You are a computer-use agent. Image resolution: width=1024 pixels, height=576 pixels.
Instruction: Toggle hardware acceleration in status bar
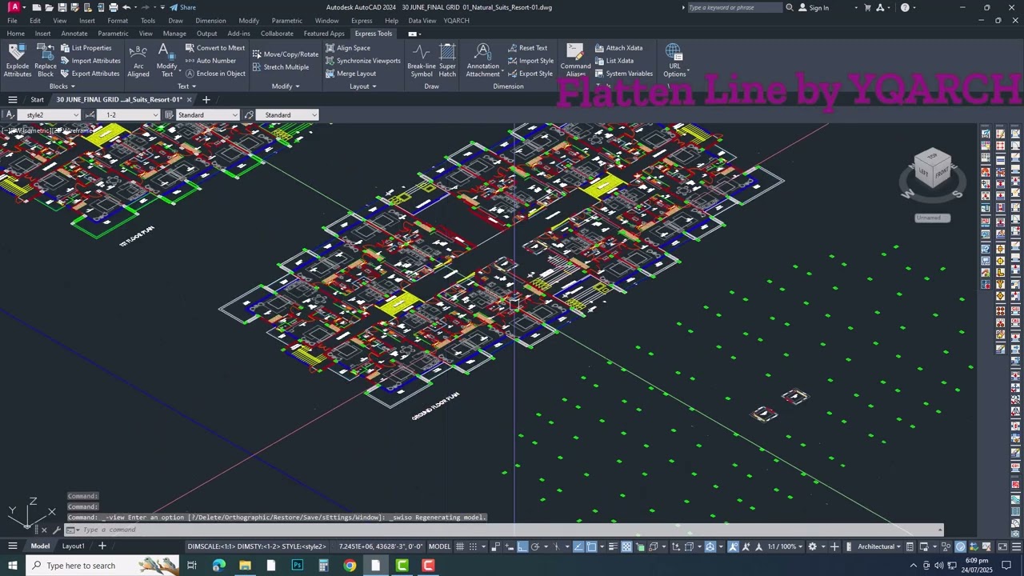click(x=960, y=546)
